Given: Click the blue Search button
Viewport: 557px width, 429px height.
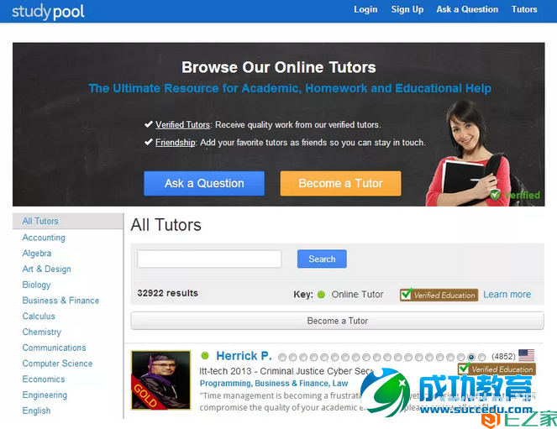Looking at the screenshot, I should coord(322,259).
